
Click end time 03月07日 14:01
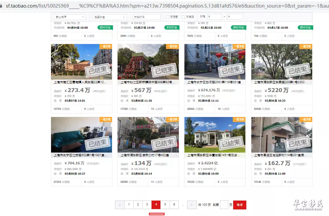point(75,101)
